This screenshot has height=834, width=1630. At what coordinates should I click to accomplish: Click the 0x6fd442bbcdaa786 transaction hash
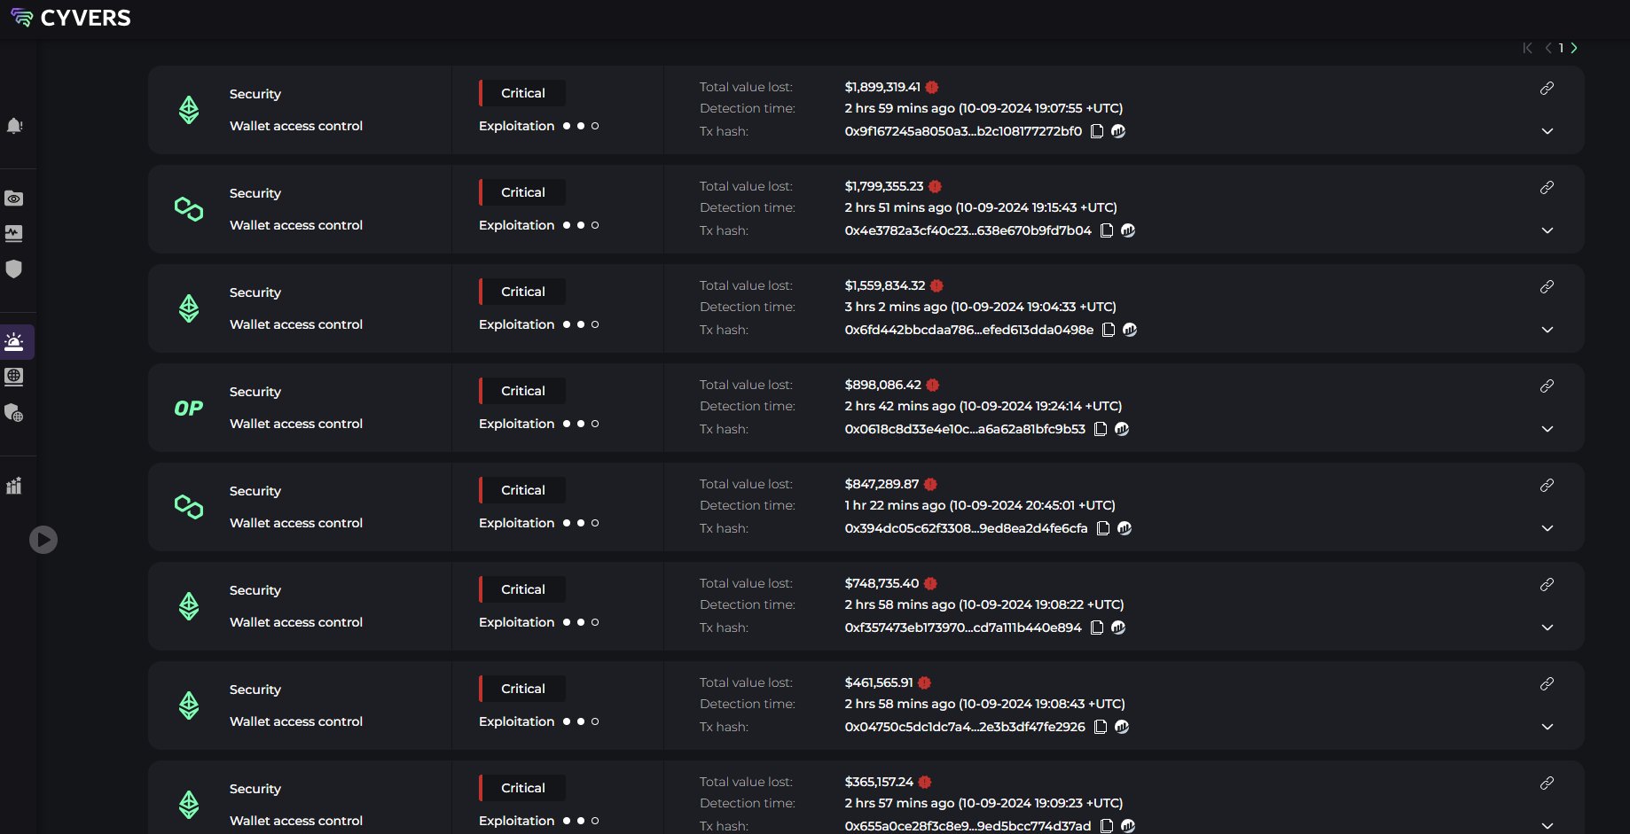click(x=968, y=330)
